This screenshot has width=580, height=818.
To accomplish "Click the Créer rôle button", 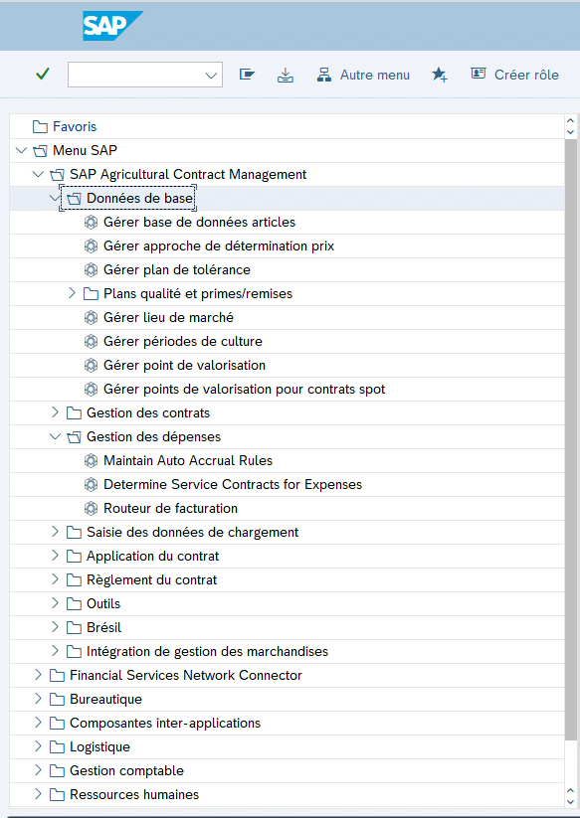I will point(514,75).
